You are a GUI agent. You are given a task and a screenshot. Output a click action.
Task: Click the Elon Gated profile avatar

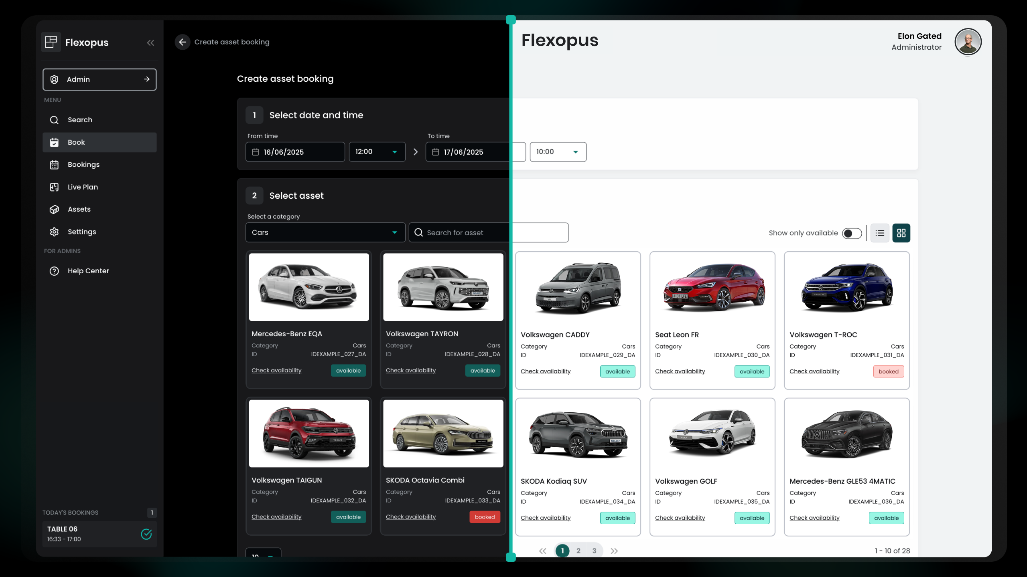point(968,42)
